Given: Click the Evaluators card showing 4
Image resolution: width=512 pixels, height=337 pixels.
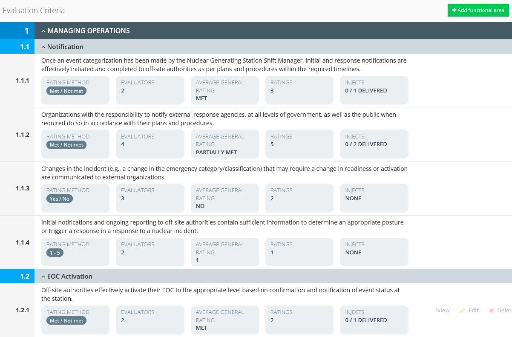Looking at the screenshot, I should (x=150, y=144).
